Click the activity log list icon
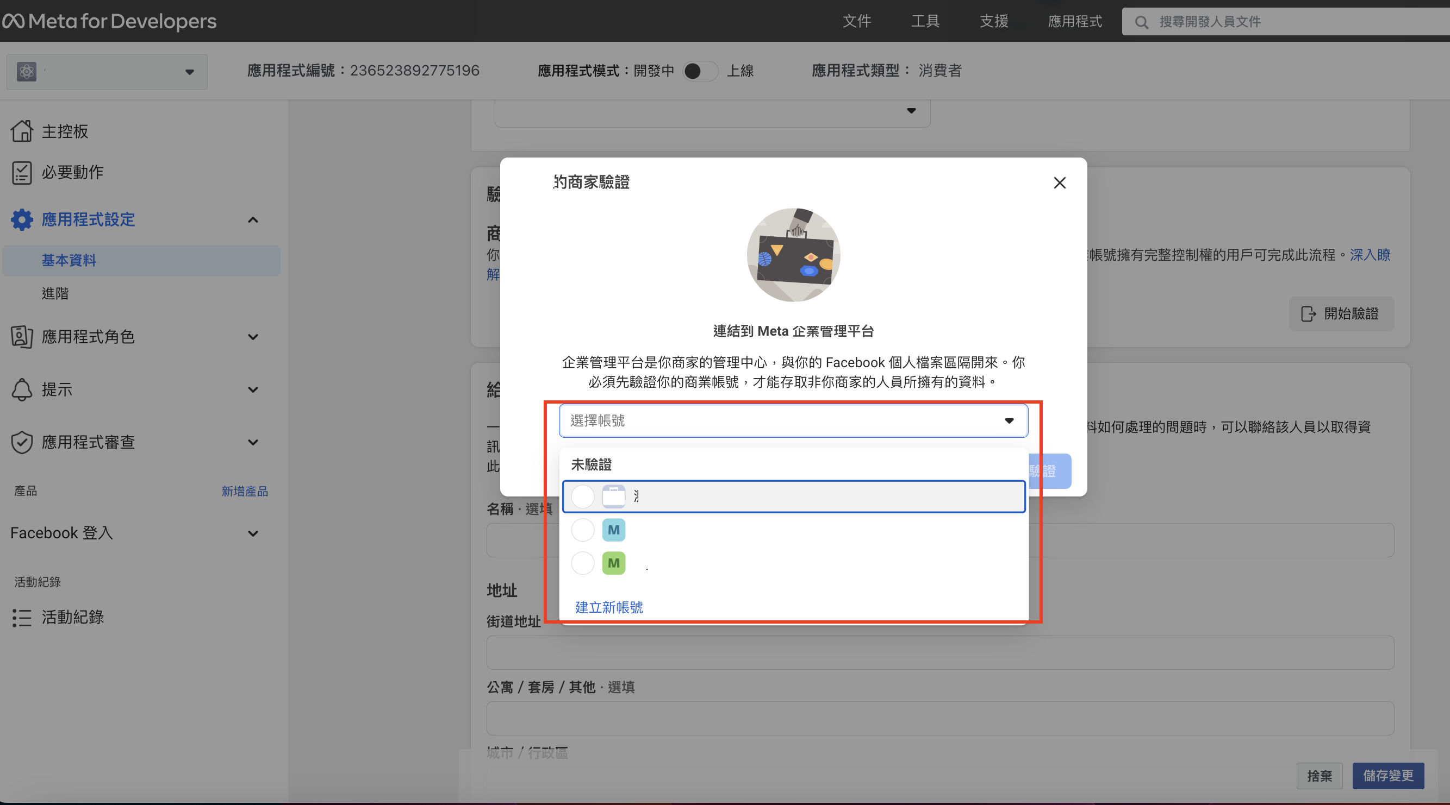This screenshot has width=1450, height=805. coord(21,617)
